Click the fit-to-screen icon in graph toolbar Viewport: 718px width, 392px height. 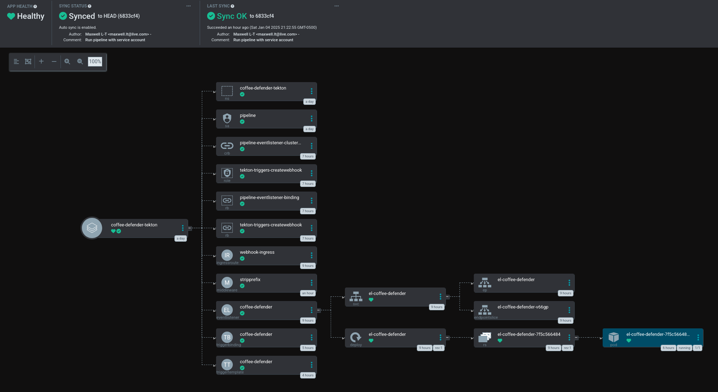coord(28,61)
